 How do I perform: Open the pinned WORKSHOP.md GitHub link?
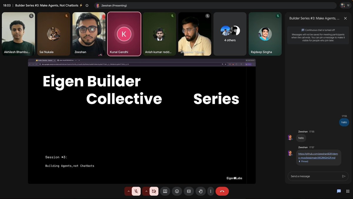pyautogui.click(x=318, y=156)
